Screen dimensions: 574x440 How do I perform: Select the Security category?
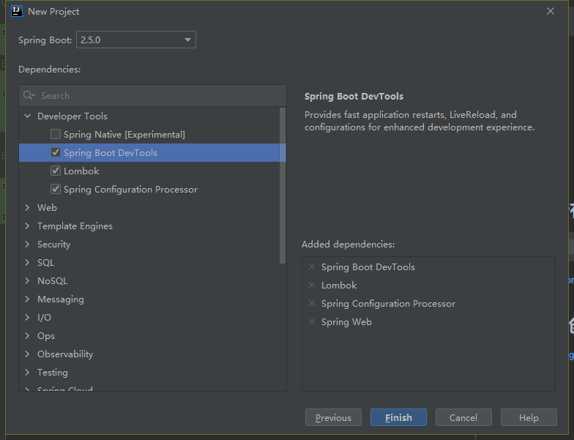[x=53, y=245]
